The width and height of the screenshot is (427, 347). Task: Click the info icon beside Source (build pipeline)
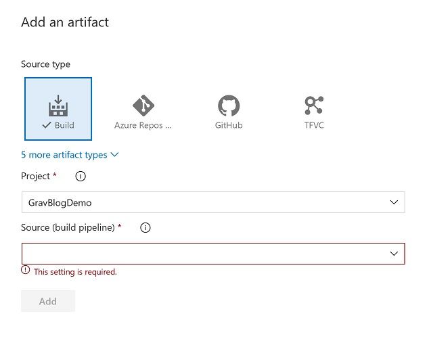click(145, 228)
